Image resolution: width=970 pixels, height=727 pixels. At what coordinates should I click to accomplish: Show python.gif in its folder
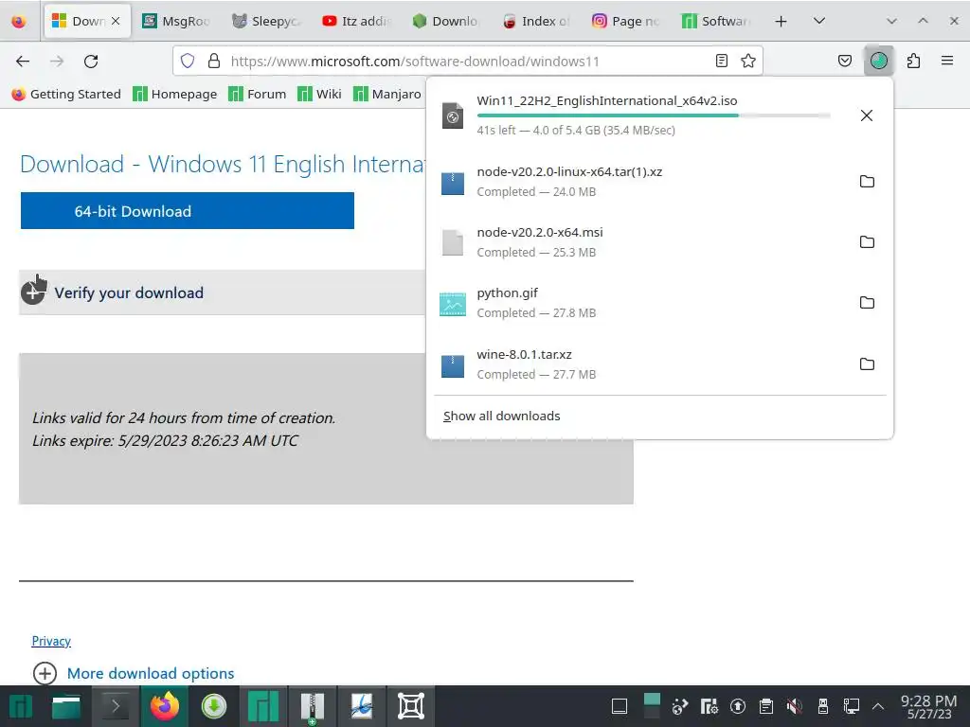click(868, 302)
